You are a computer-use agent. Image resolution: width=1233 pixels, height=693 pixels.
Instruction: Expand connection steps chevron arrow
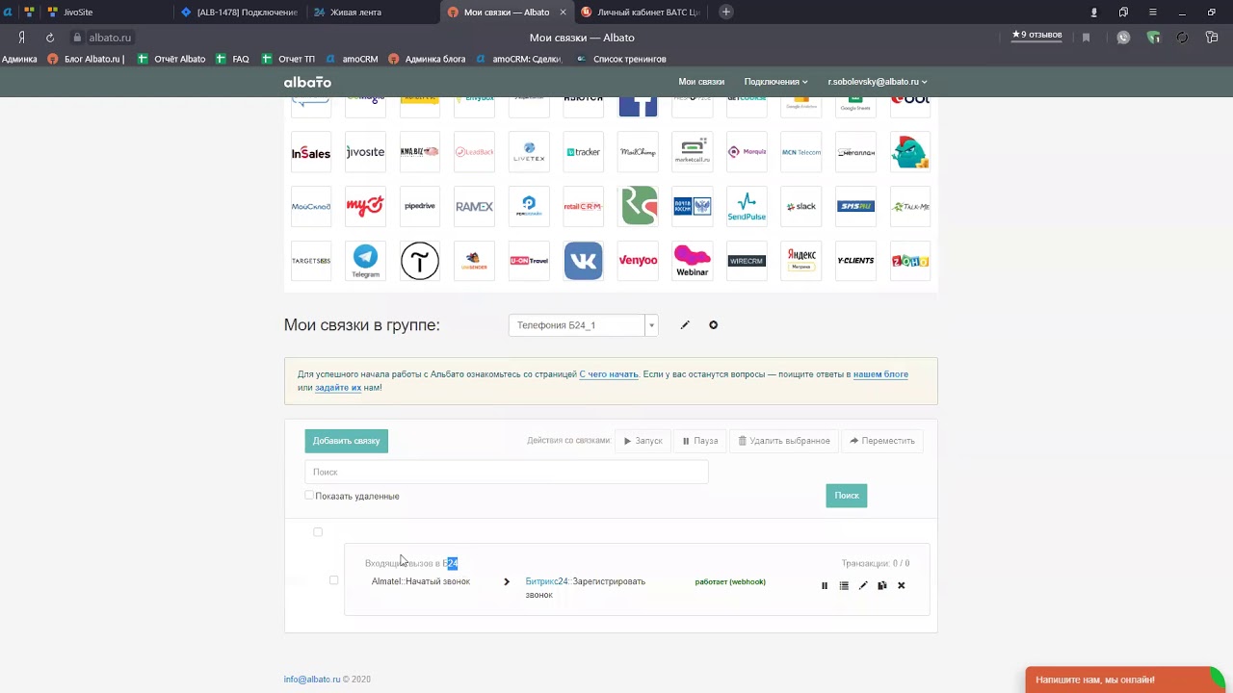click(507, 581)
